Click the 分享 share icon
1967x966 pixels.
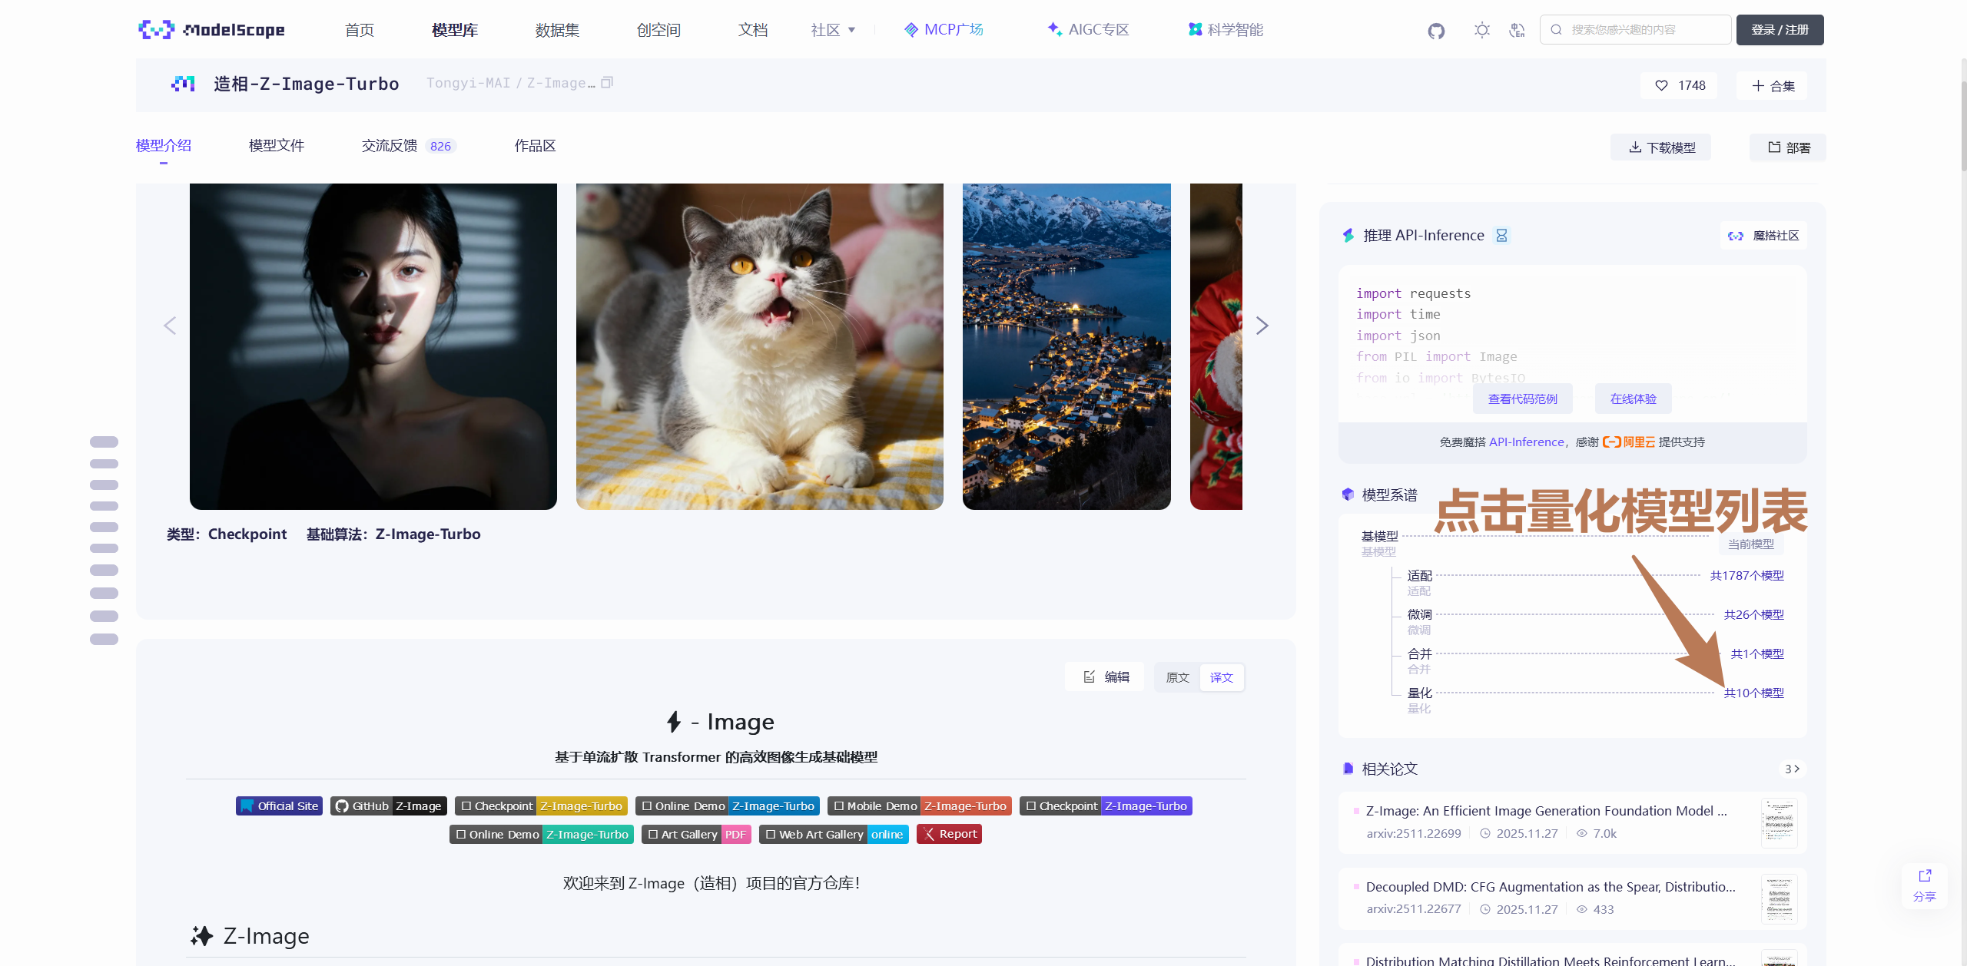pos(1925,885)
